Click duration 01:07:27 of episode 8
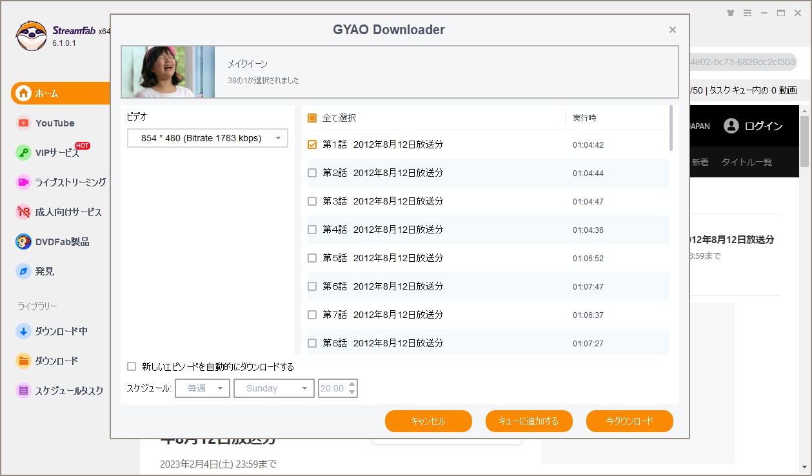The image size is (812, 476). [x=588, y=344]
